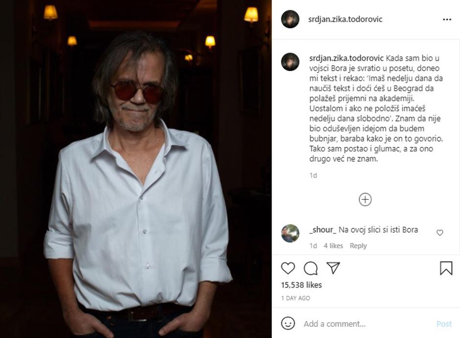Viewport: 460px width, 338px height.
Task: View the 4 likes on the comment
Action: click(333, 246)
